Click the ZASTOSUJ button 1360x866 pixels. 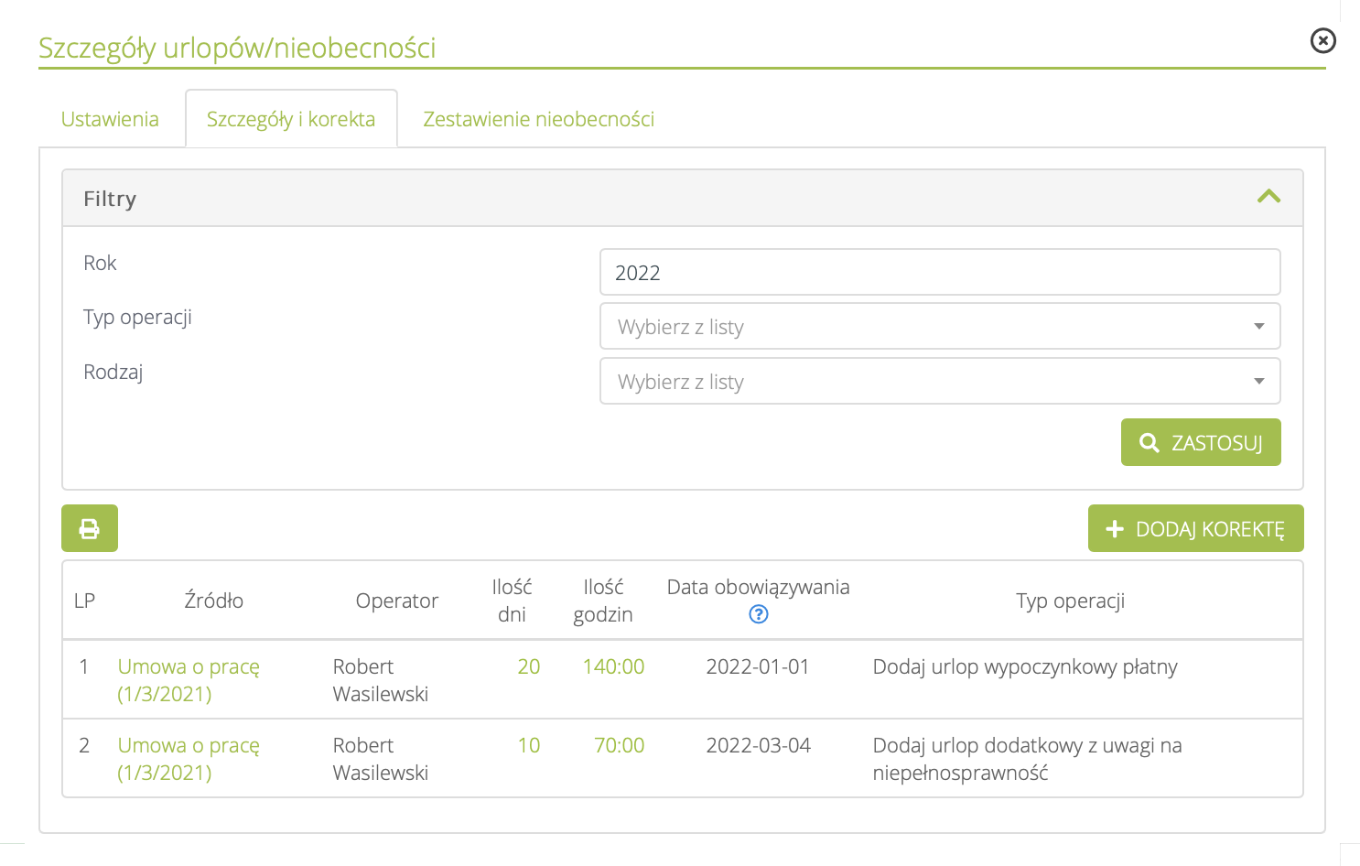pos(1200,443)
